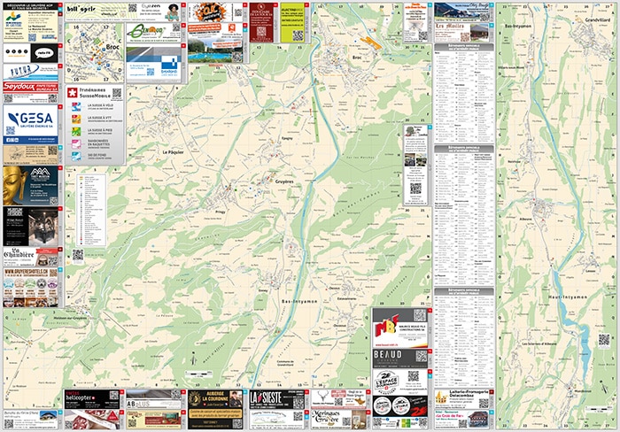The height and width of the screenshot is (432, 620).
Task: Click the "Neirivue" village label
Action: click(x=515, y=162)
